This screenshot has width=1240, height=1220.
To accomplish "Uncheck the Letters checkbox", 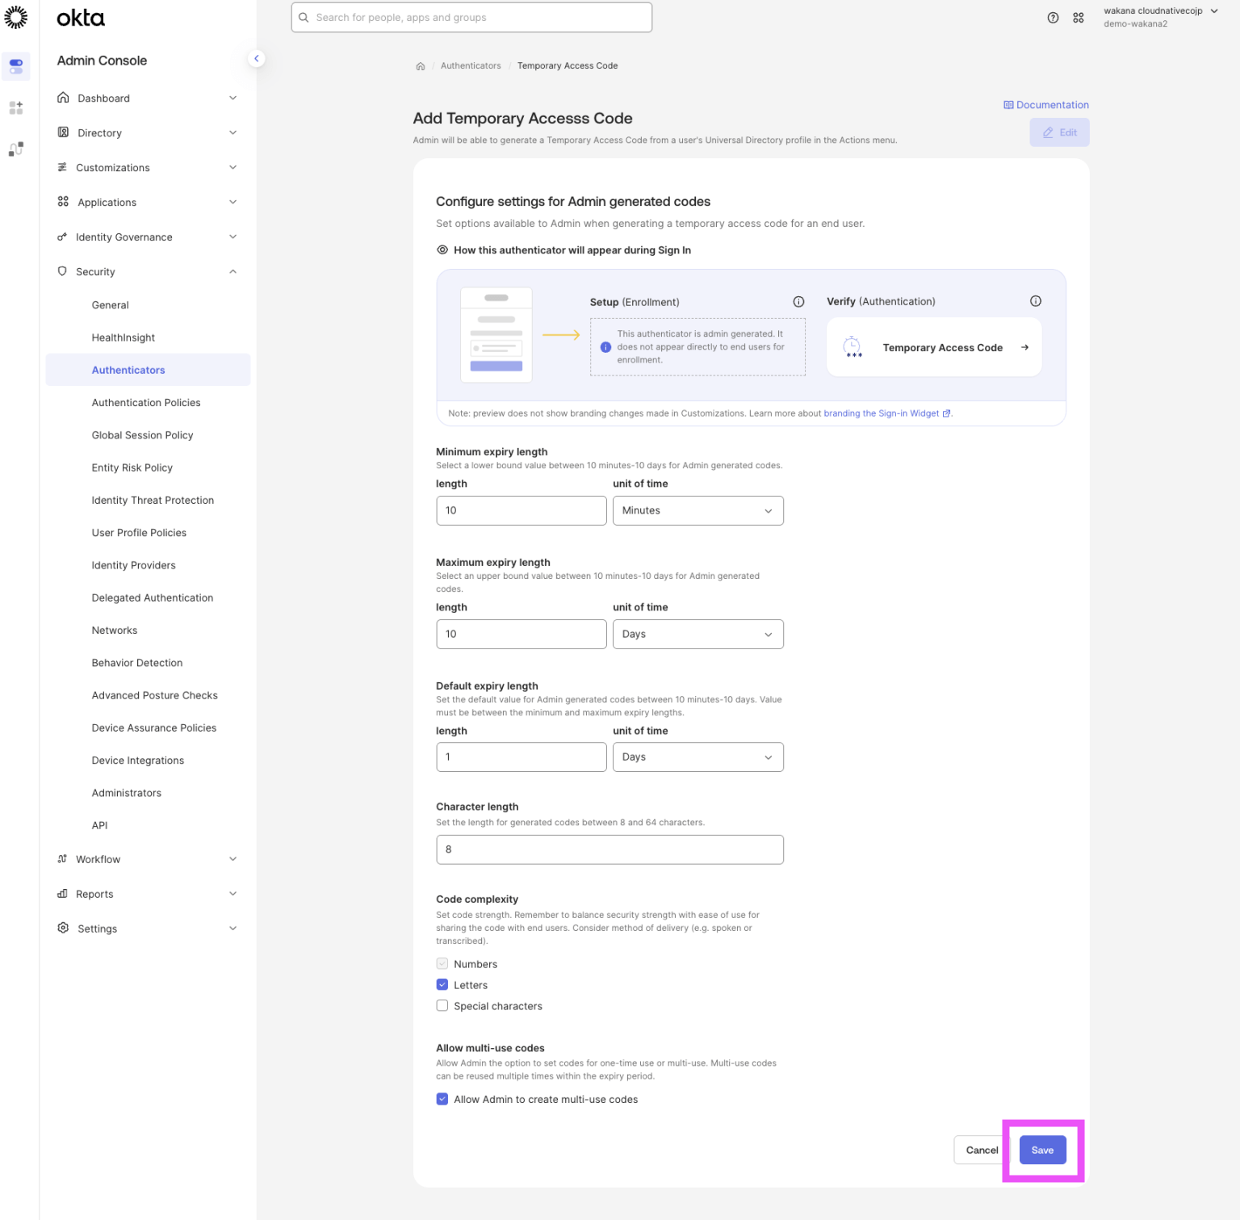I will click(x=442, y=984).
